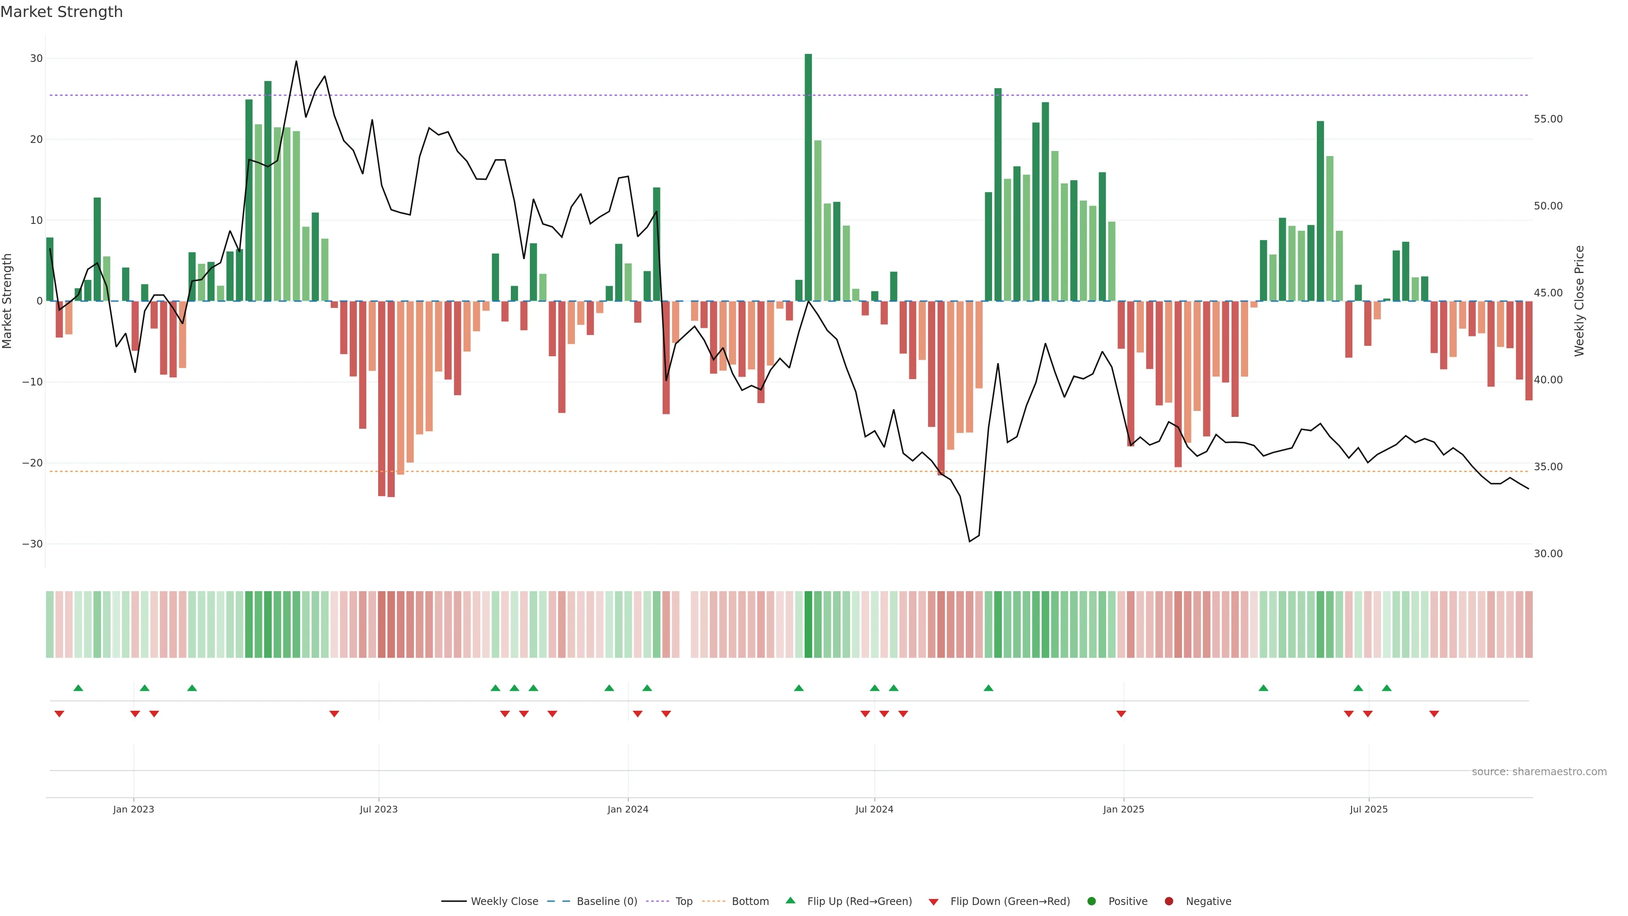Click the darkest green heatmap strip cell
The width and height of the screenshot is (1628, 916).
[x=808, y=624]
